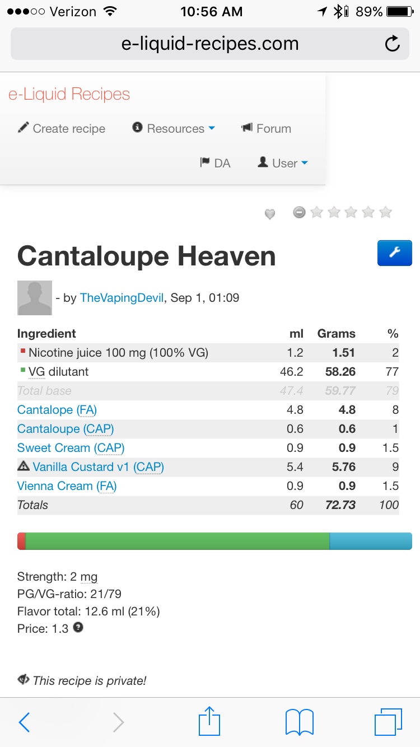Open Safari bookmarks

300,721
